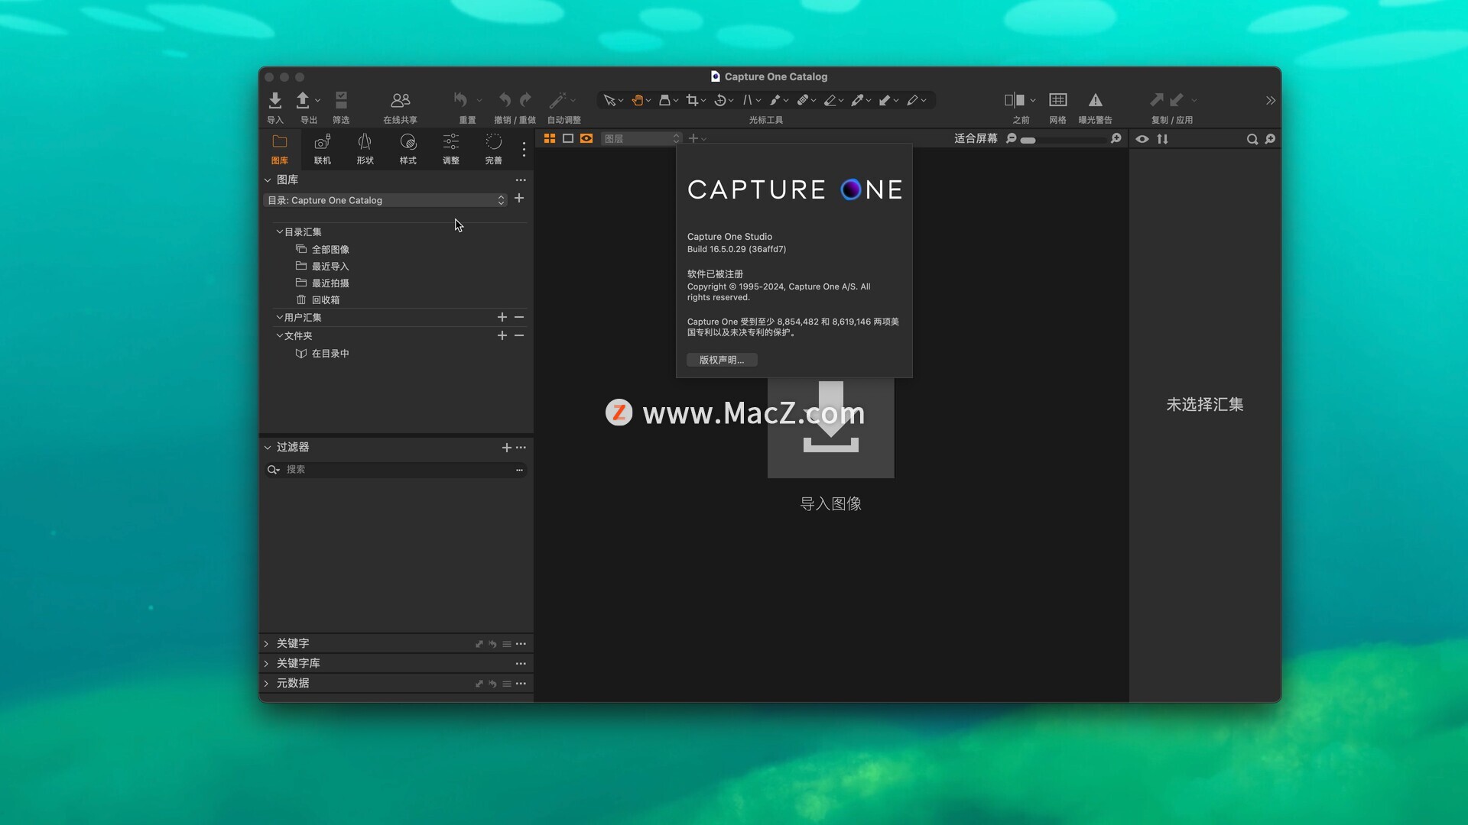
Task: Select the crop cursor tool
Action: click(692, 100)
